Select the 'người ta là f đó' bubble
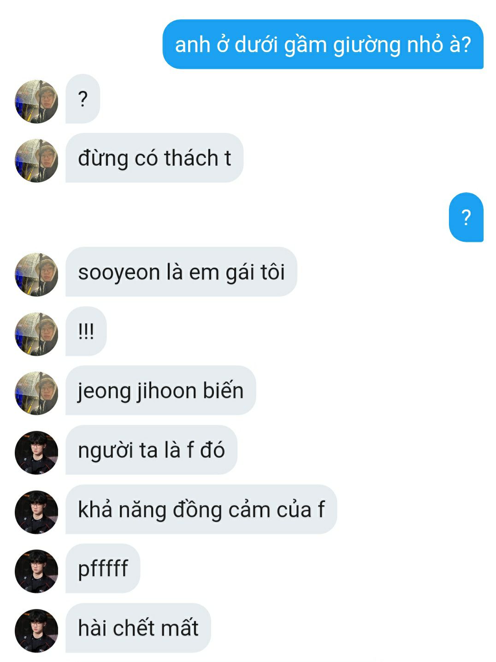Viewport: 496px width, 662px height. tap(151, 450)
